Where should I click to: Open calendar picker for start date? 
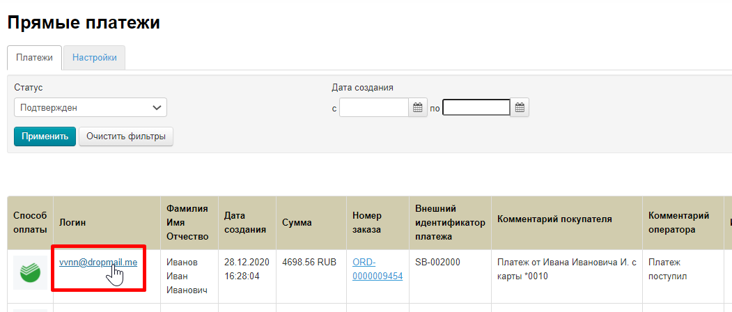tap(418, 108)
